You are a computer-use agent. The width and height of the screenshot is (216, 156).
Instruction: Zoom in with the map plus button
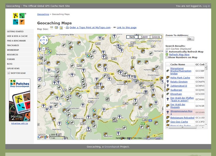coord(44,49)
